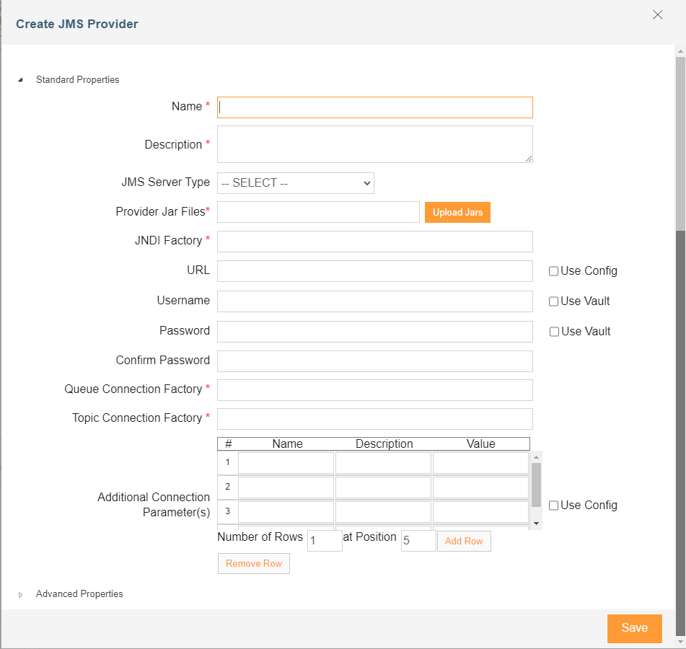Click the Description resize handle corner

click(529, 159)
